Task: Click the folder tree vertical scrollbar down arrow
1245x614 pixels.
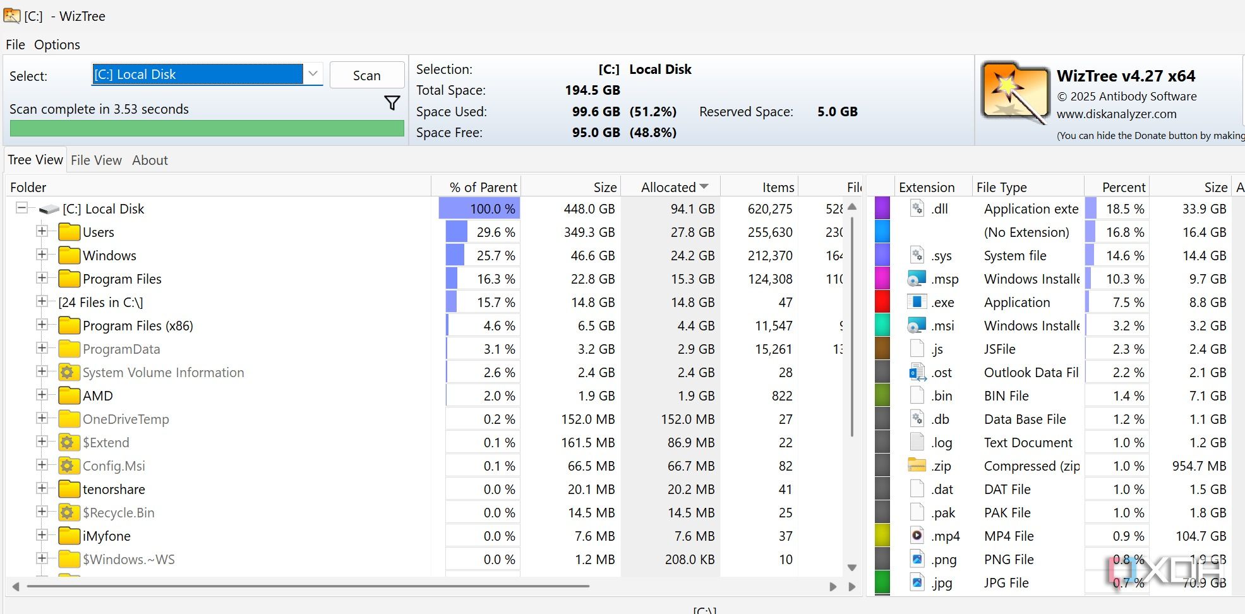Action: click(851, 567)
